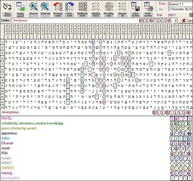The width and height of the screenshot is (193, 181).
Task: Print the screen with the printer icon
Action: (148, 6)
